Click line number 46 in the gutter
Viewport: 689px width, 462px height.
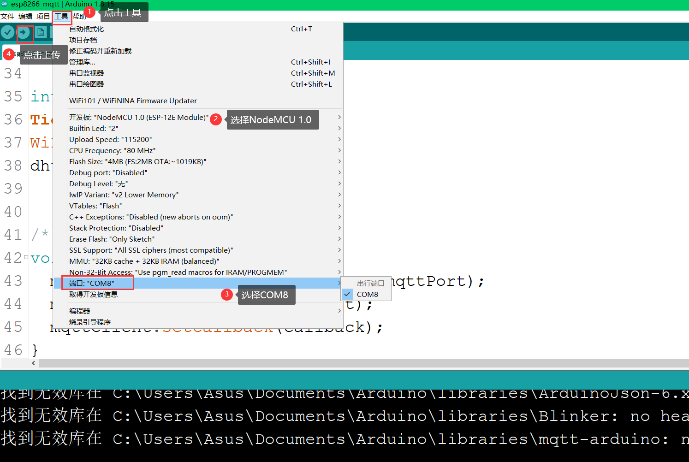click(x=13, y=350)
